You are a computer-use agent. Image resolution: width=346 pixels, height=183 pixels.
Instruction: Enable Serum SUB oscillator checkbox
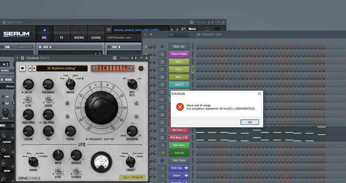click(x=2, y=47)
